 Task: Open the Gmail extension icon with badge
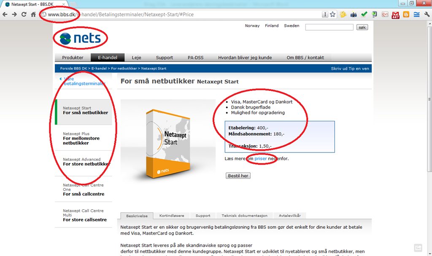(x=395, y=15)
